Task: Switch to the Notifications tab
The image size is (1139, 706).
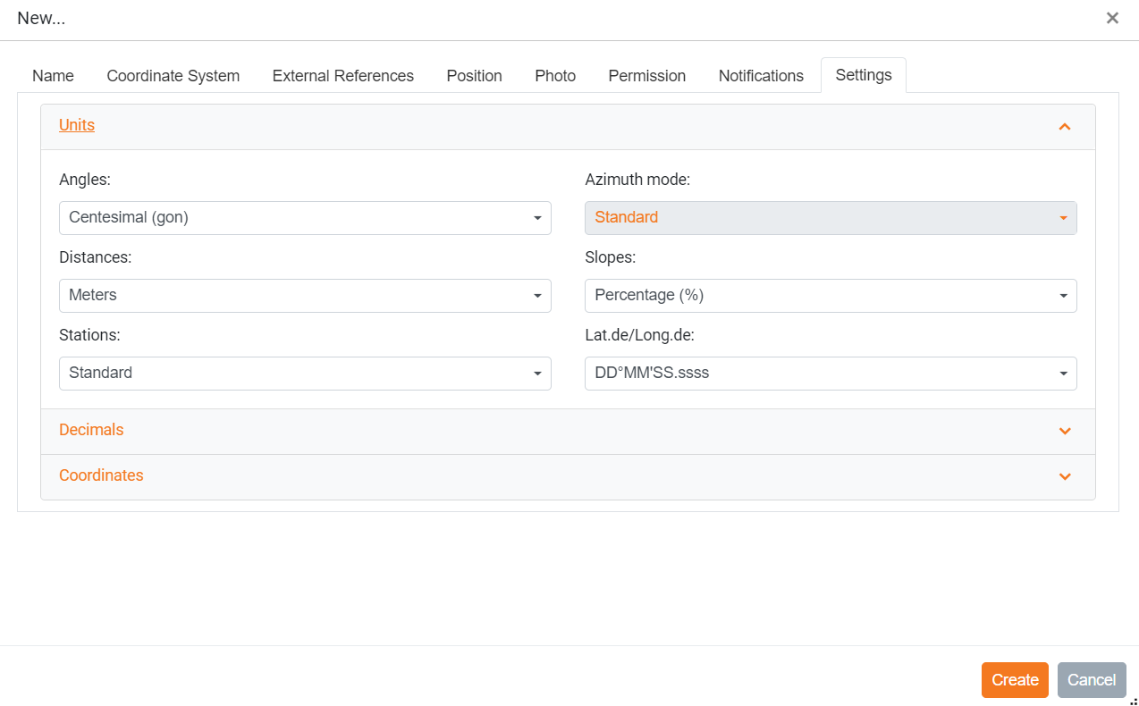Action: click(x=761, y=76)
